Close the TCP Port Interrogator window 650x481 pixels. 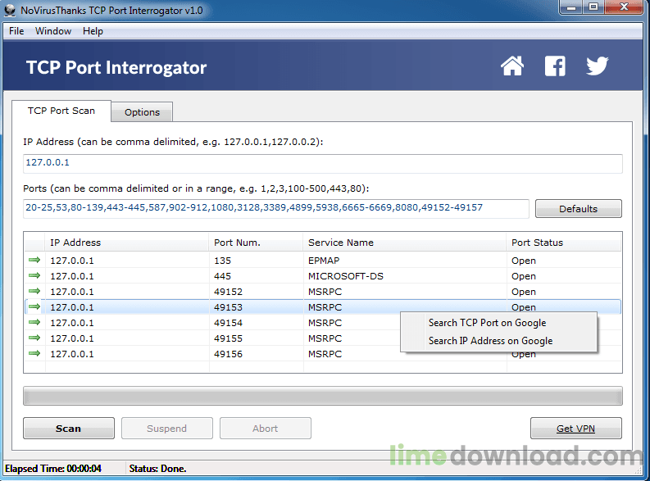625,7
